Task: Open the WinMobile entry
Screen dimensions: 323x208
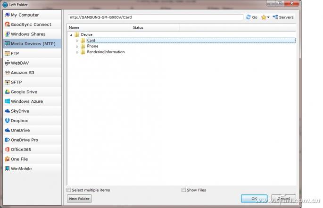Action: coord(32,169)
